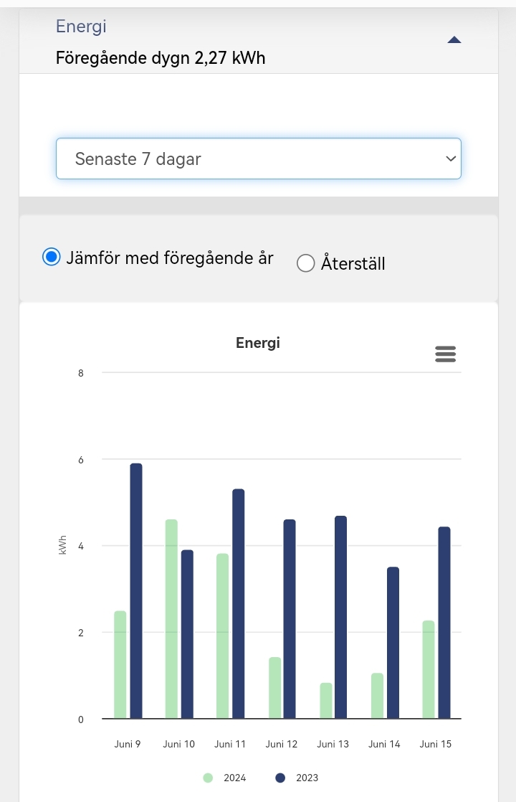516x802 pixels.
Task: Click the 2023 bar for Juni 10
Action: pyautogui.click(x=187, y=634)
